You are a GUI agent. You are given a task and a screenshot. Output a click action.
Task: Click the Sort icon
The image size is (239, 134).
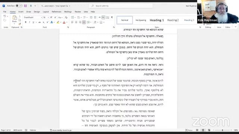108,17
